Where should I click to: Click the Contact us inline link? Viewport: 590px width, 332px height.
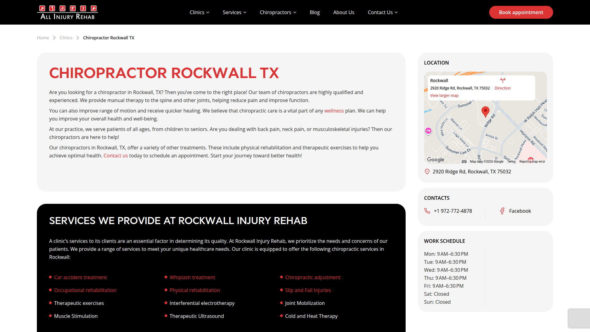tap(116, 156)
